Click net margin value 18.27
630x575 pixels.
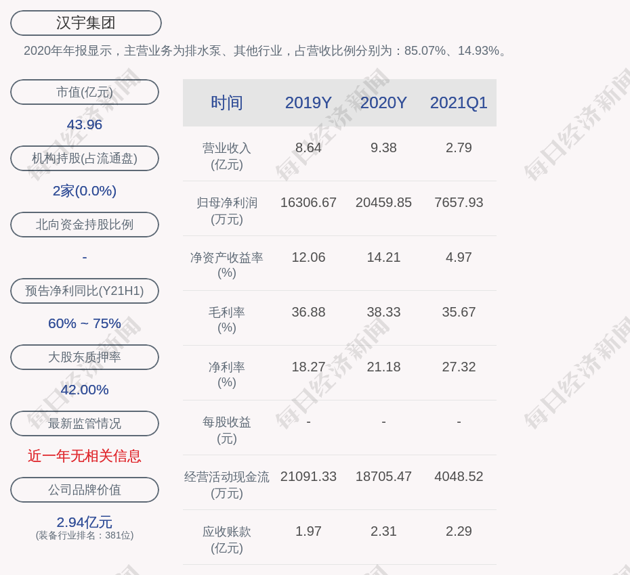[308, 367]
